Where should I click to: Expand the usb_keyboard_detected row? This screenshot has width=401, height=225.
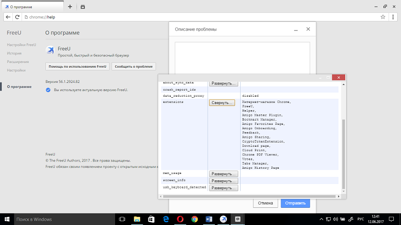[223, 188]
